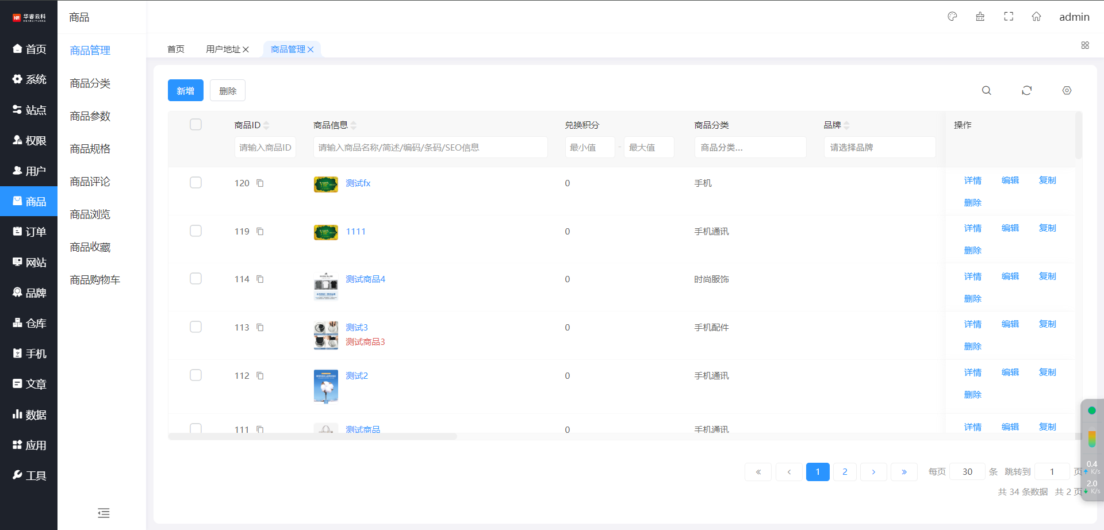Image resolution: width=1104 pixels, height=530 pixels.
Task: Open the theme palette icon
Action: click(952, 17)
